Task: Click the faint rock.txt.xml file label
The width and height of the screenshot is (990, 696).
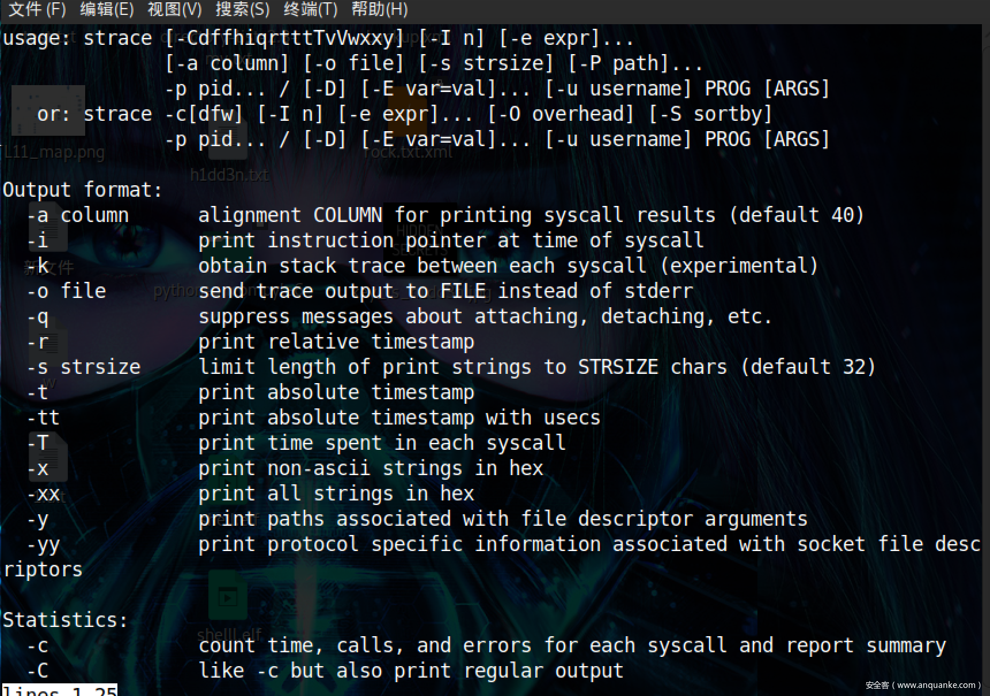Action: click(408, 152)
